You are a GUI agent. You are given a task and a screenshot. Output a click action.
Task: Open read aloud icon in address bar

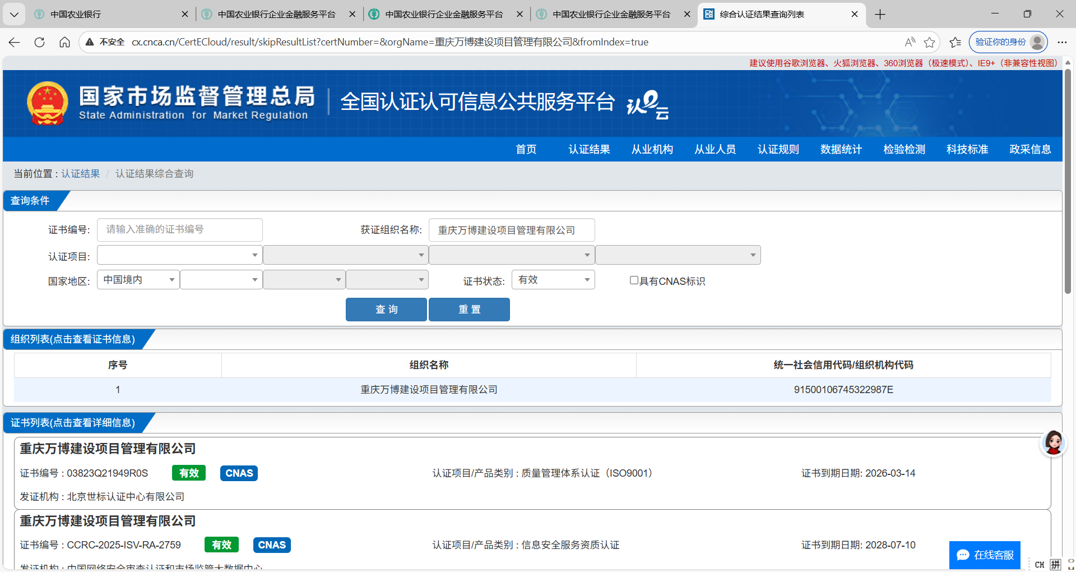pos(910,42)
